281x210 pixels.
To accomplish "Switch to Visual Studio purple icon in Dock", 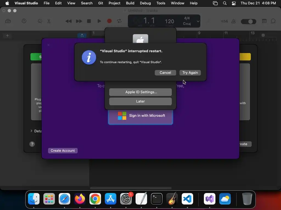I will pyautogui.click(x=209, y=199).
